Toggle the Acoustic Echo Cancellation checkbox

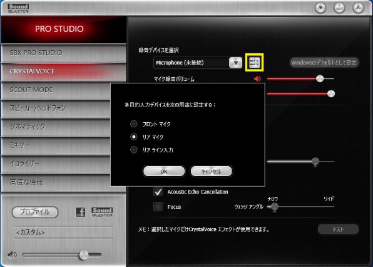(x=158, y=192)
